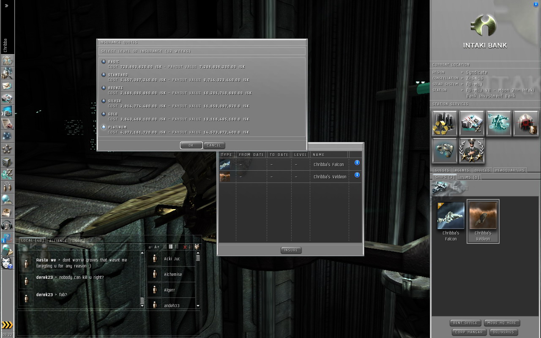The image size is (541, 338).
Task: Click the Rent Office button
Action: [x=465, y=323]
